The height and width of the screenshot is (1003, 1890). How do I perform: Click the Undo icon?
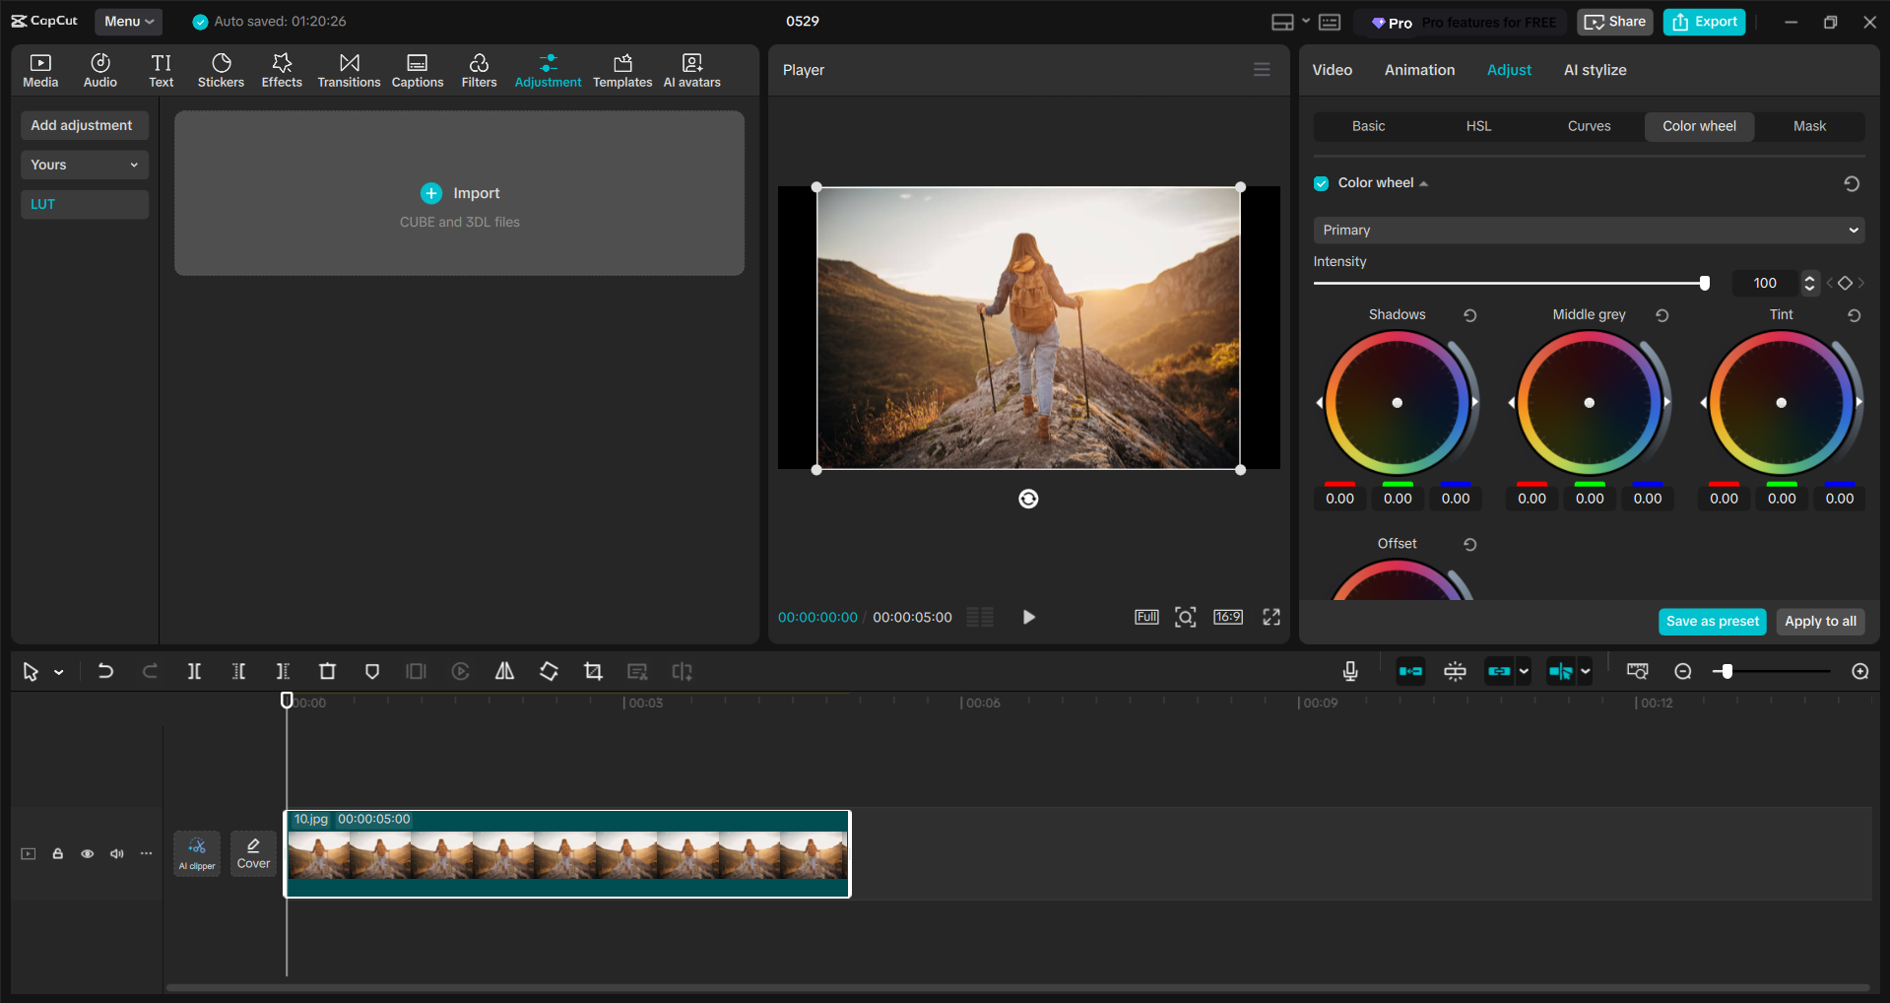(x=105, y=671)
